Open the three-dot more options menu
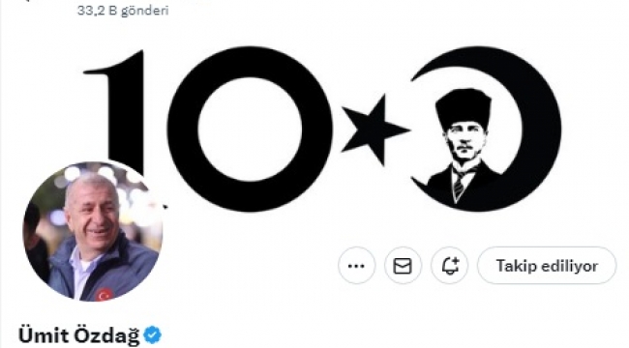This screenshot has height=348, width=629. (x=356, y=266)
